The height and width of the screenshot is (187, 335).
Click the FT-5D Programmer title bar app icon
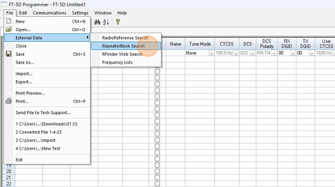tap(4, 4)
